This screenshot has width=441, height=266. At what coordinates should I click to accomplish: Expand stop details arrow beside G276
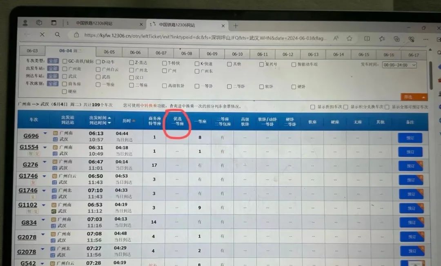45,162
